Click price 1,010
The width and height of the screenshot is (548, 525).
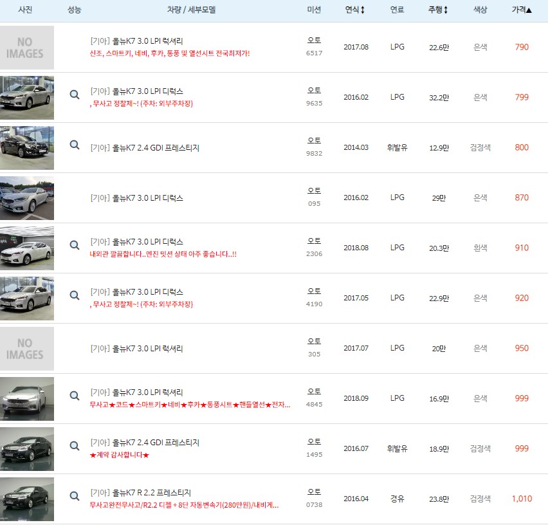tap(522, 499)
